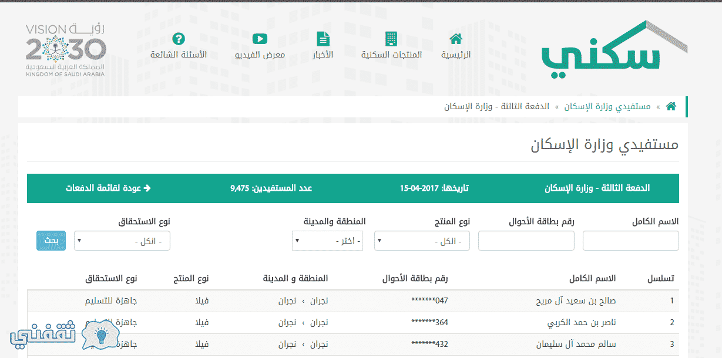The width and height of the screenshot is (722, 358).
Task: Click the رقم بطاقة الأحوال table column header
Action: tap(415, 278)
